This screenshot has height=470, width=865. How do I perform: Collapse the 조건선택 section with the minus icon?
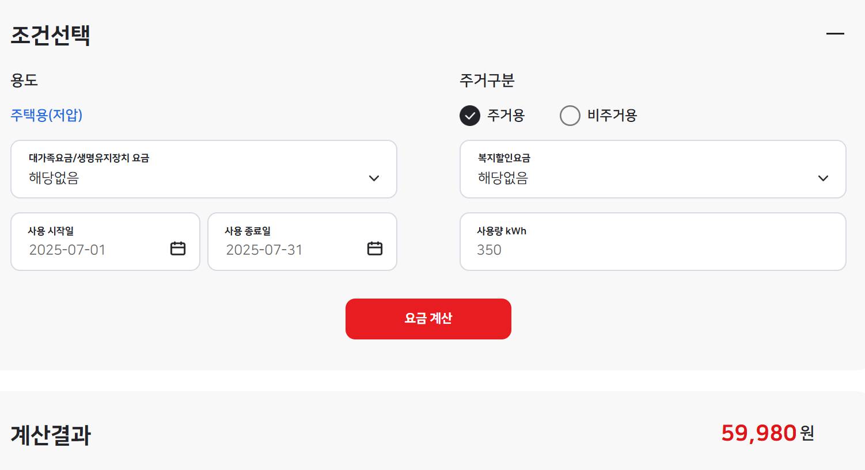click(835, 33)
